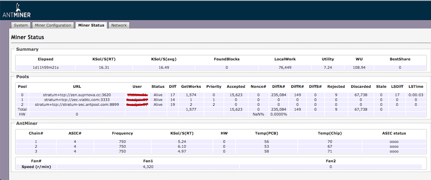Screen dimensions: 431x180
Task: Click the DiffA# value 235,084 for pool 0
Action: click(x=279, y=95)
